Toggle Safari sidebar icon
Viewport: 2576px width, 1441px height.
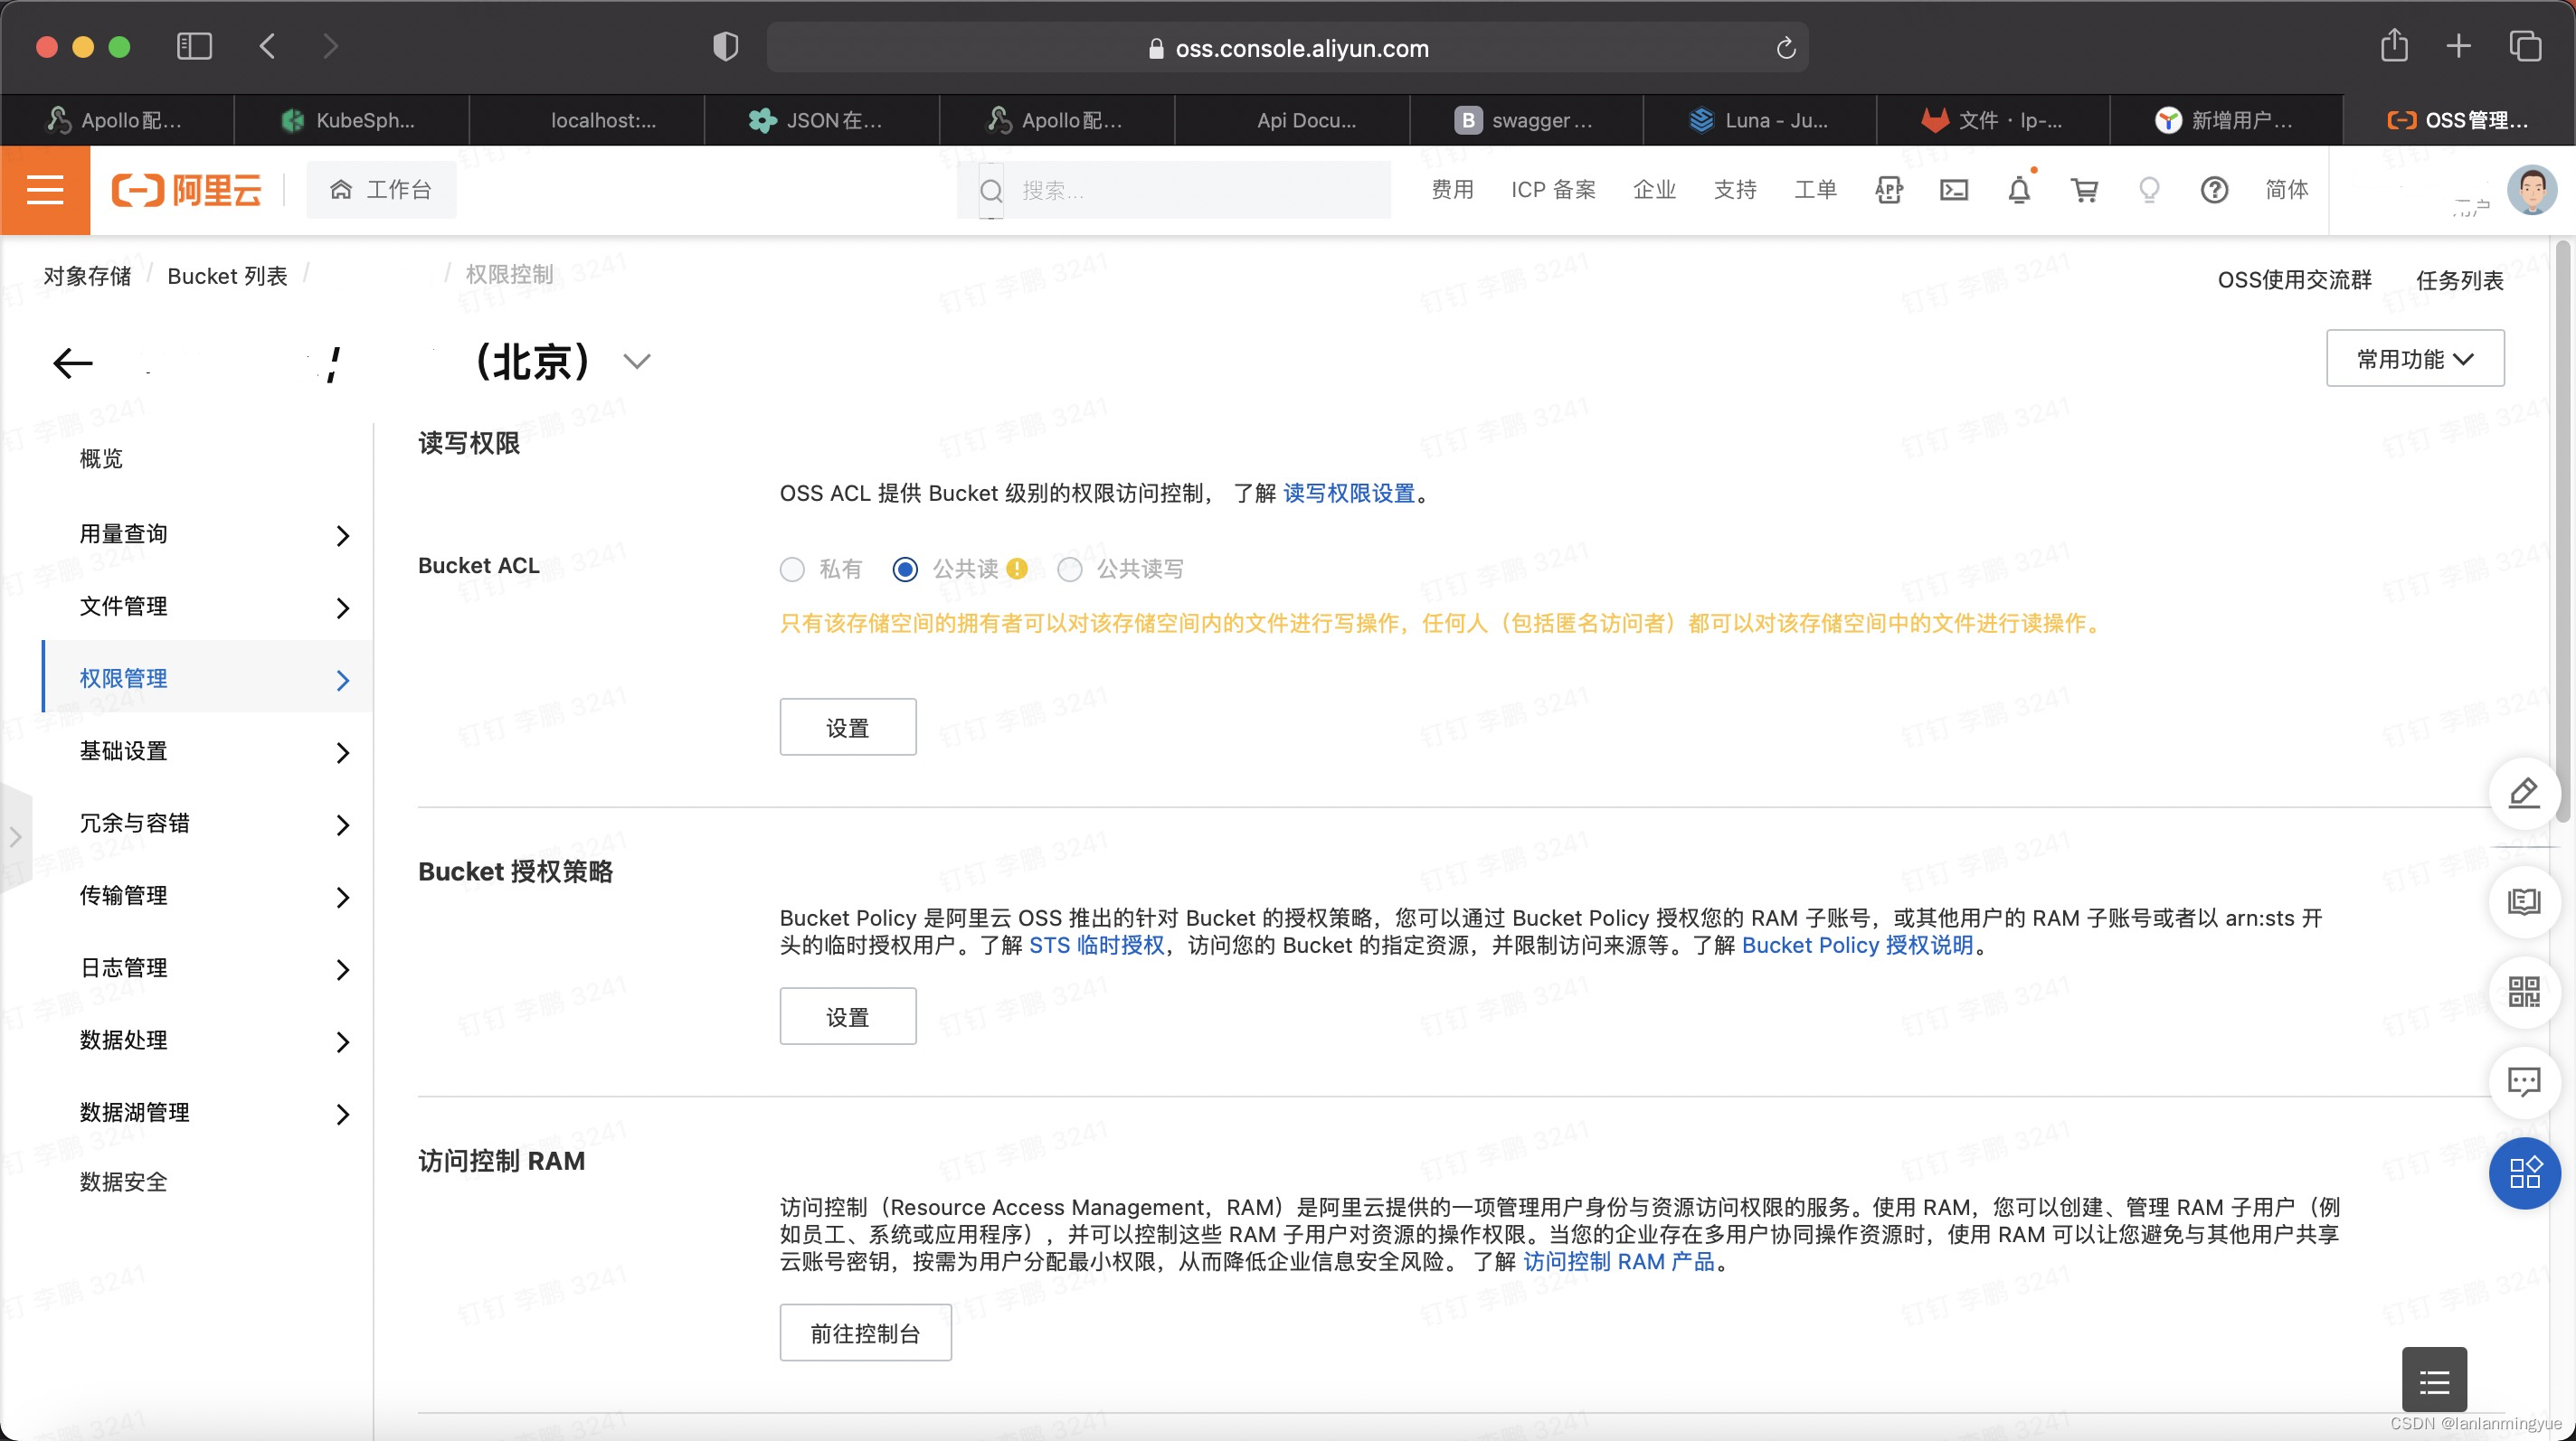[x=194, y=46]
